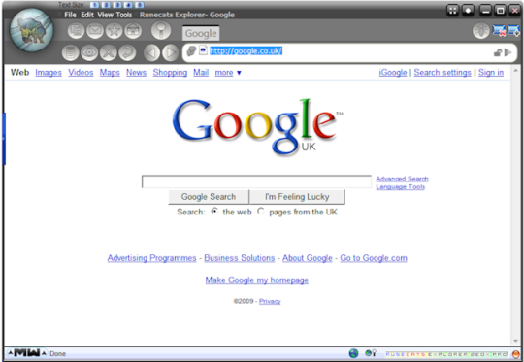Click the four-squares title bar button
524x362 pixels.
(452, 11)
